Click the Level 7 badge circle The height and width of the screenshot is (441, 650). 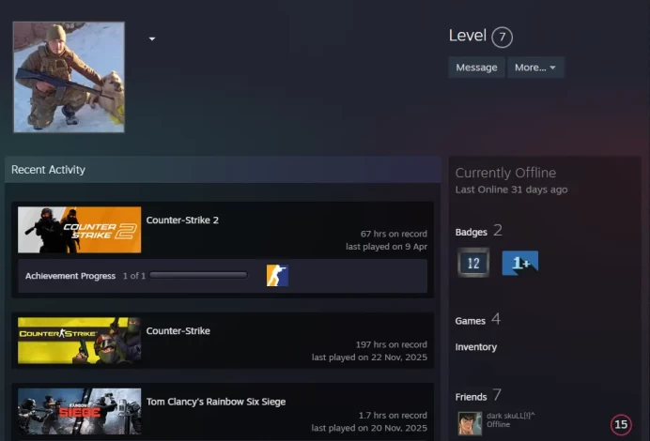[x=502, y=38]
